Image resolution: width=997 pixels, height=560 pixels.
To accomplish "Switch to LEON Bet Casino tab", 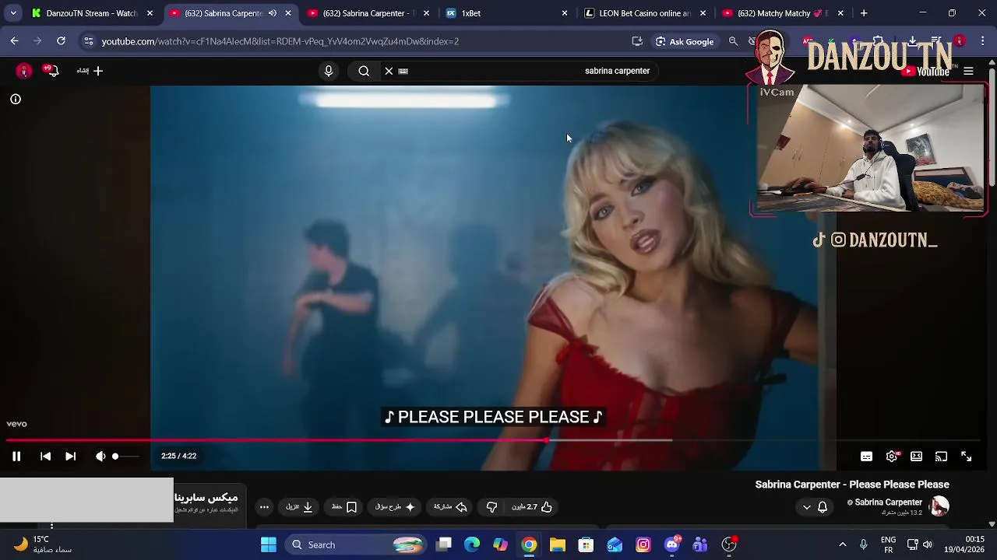I will click(x=645, y=13).
